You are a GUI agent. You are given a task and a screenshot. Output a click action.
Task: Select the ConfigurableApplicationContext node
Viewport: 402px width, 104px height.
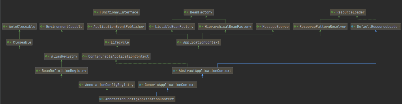[x=116, y=56]
